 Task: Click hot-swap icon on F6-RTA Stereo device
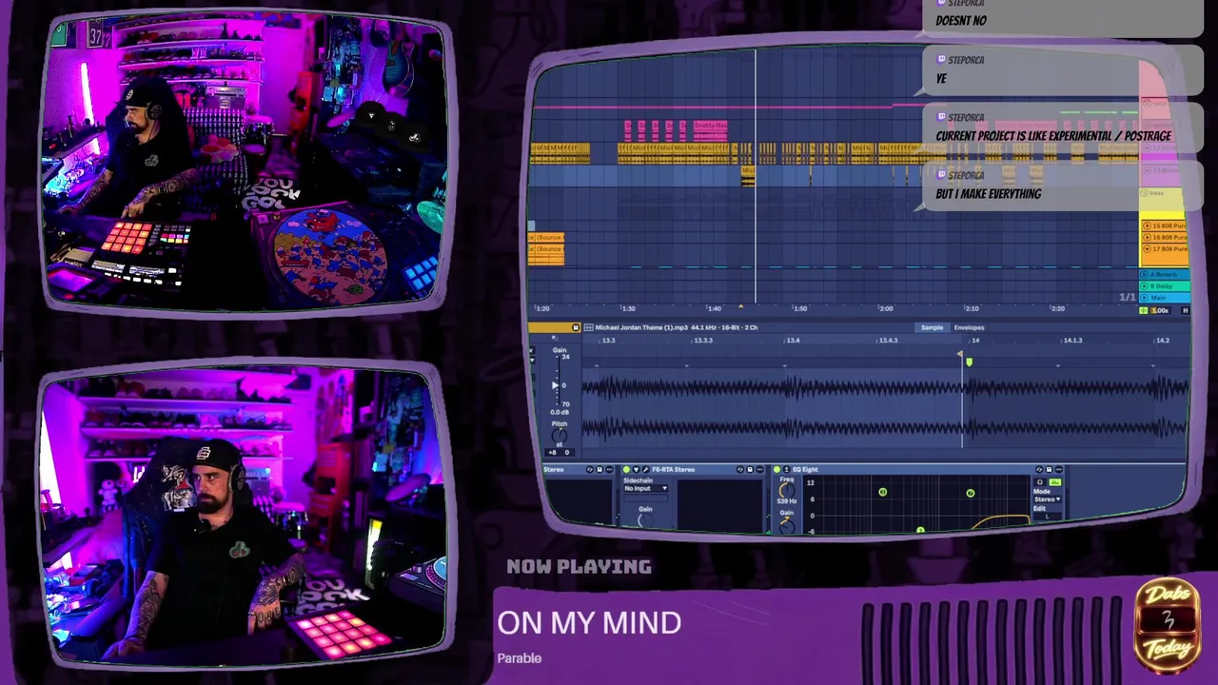740,469
